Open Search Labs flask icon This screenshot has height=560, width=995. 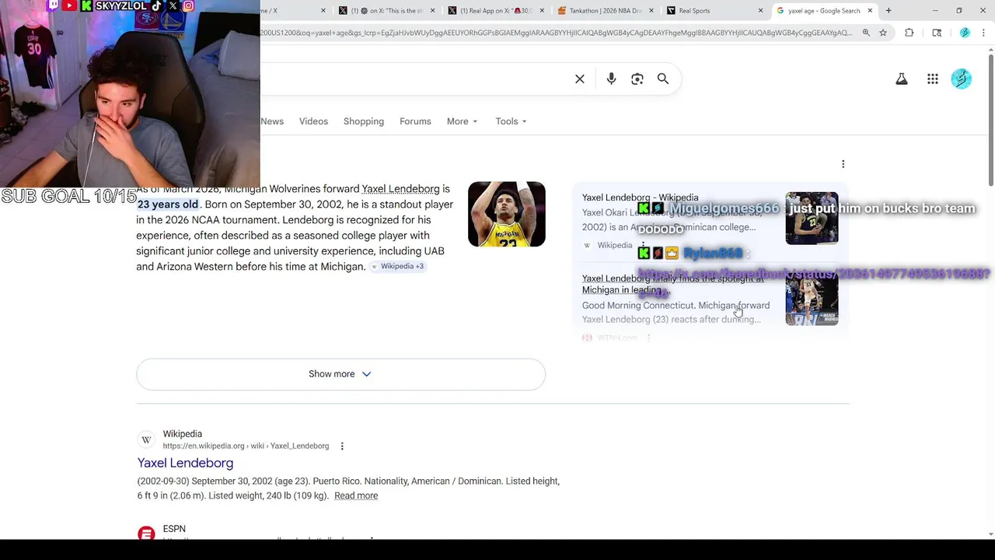902,79
